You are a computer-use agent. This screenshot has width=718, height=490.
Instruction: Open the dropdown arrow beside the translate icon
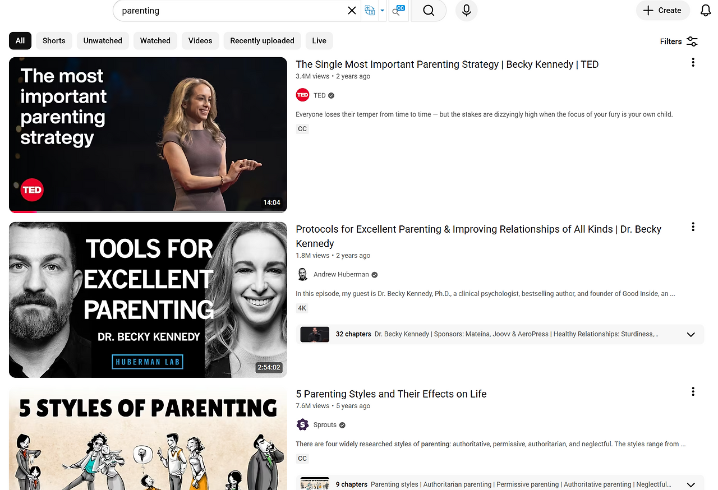(x=382, y=11)
